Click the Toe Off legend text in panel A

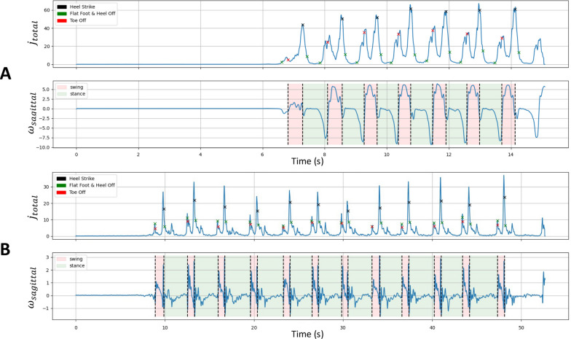point(74,19)
